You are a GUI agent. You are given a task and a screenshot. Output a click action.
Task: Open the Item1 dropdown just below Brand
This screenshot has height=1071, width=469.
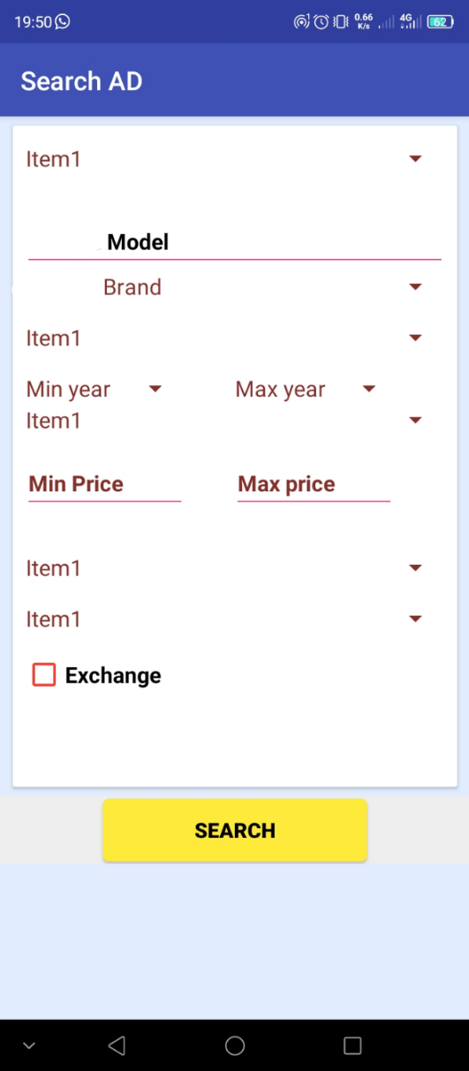(x=225, y=338)
